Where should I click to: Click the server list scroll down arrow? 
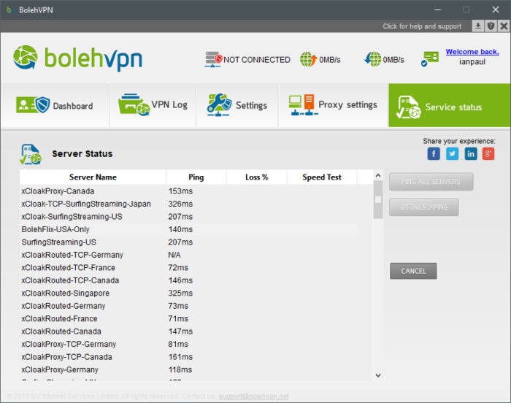click(378, 375)
